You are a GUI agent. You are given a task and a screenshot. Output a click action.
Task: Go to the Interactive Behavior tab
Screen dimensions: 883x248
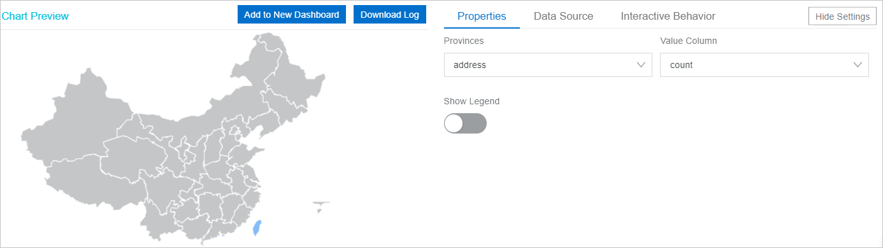[668, 17]
